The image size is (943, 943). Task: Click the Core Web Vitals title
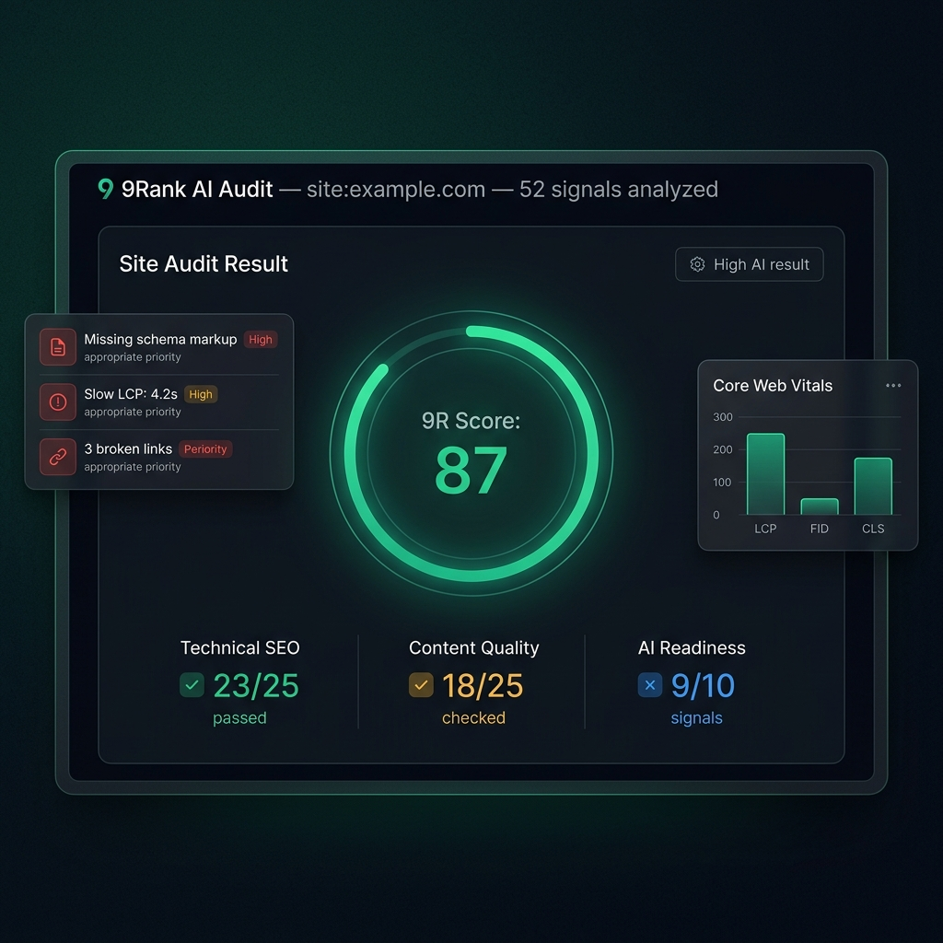pos(773,386)
